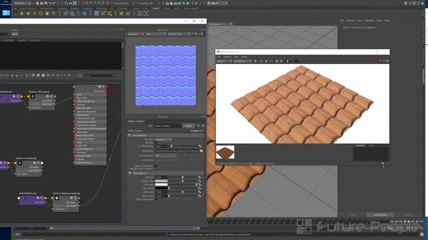Screen dimensions: 428x240
Task: Click the Undo icon in the Maya toolbar
Action: 50,3
